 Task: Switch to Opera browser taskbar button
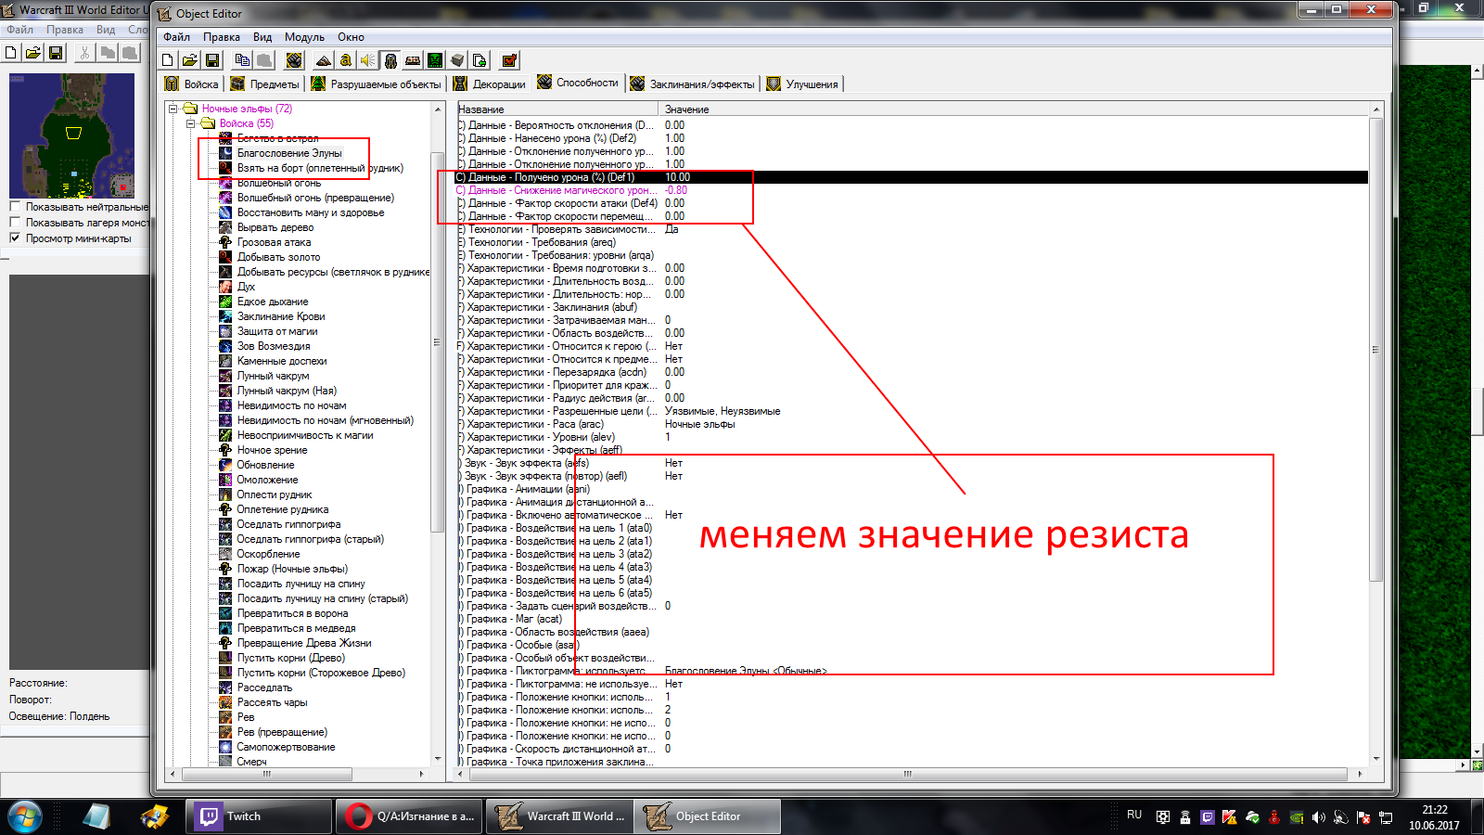tap(409, 816)
